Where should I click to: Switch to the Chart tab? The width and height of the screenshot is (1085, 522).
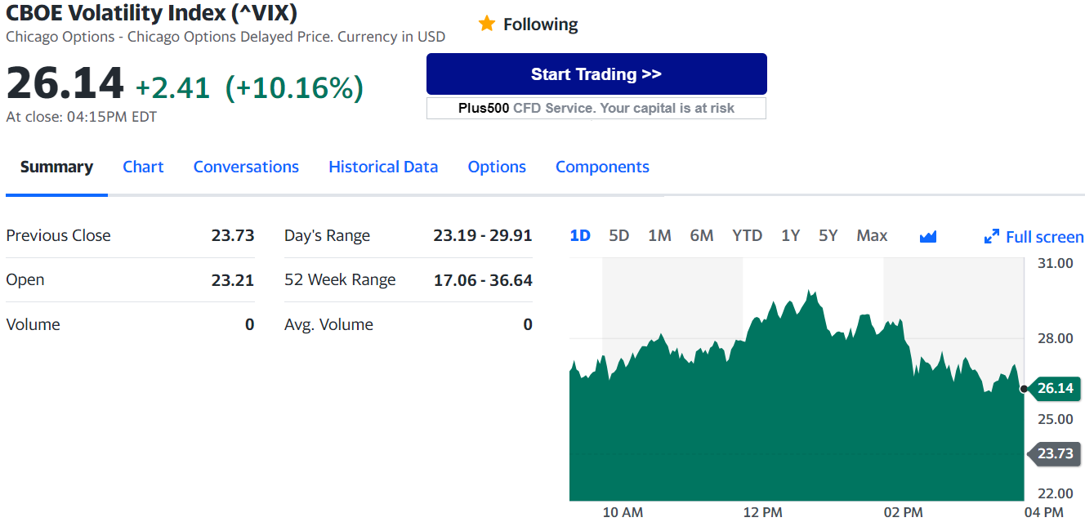coord(143,167)
